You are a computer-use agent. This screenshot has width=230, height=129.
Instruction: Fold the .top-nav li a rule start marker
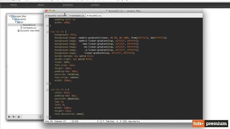(x=47, y=90)
